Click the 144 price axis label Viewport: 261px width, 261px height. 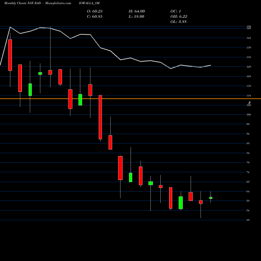pos(248,38)
